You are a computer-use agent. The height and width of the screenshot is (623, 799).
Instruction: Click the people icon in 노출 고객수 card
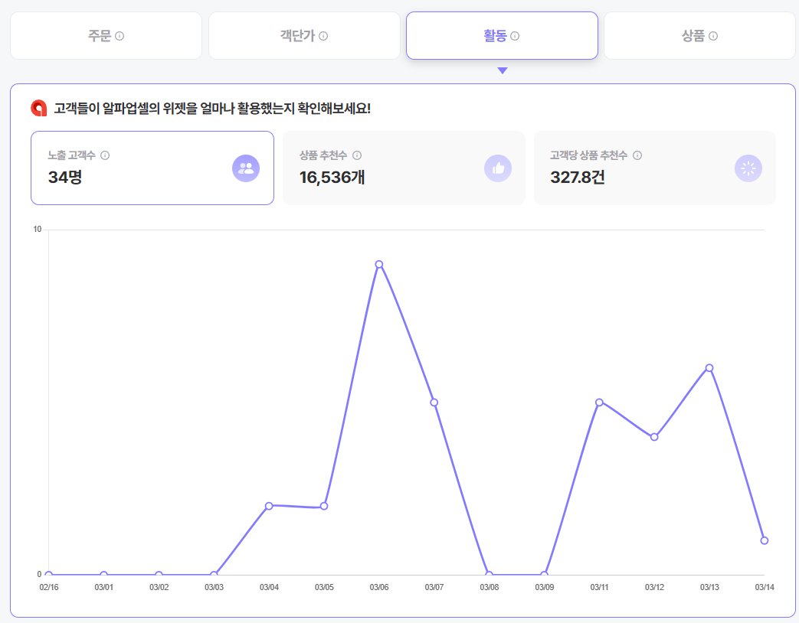(246, 168)
